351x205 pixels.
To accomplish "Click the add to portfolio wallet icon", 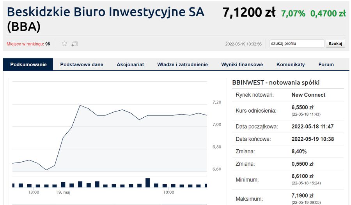I will pos(74,44).
